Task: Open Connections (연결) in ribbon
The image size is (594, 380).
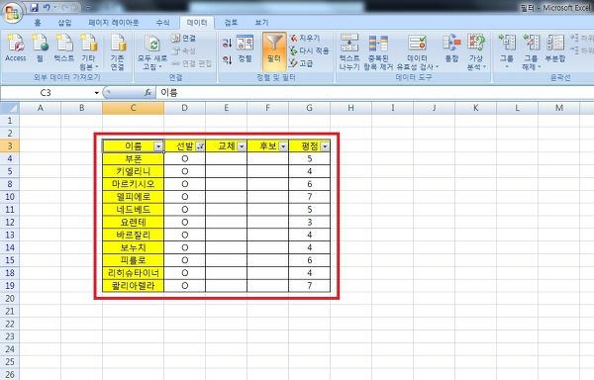Action: coord(184,38)
